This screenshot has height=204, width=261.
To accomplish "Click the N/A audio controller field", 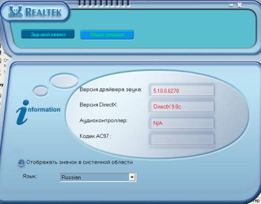I will 181,123.
